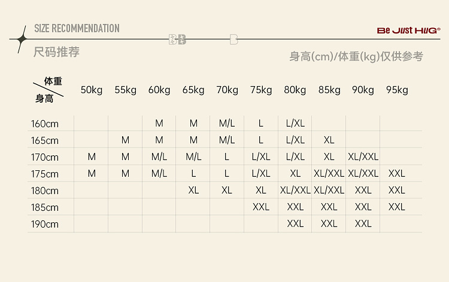Select the 50kg column header
449x282 pixels.
point(92,90)
